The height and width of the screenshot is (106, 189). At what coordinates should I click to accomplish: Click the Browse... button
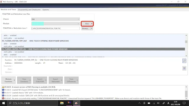point(86,29)
